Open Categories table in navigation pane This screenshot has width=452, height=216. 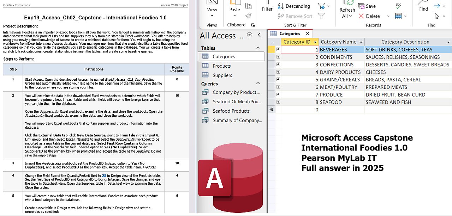coord(231,56)
